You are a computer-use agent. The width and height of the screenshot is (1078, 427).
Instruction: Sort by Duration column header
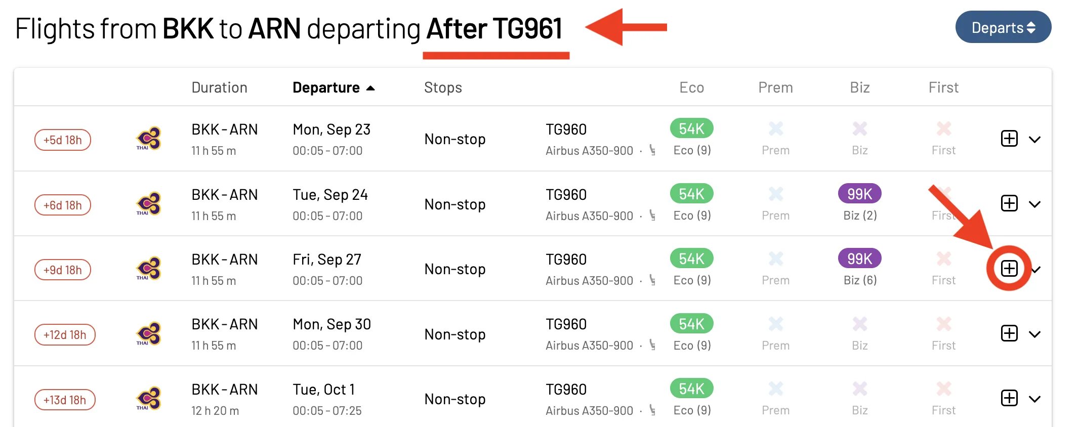[219, 88]
